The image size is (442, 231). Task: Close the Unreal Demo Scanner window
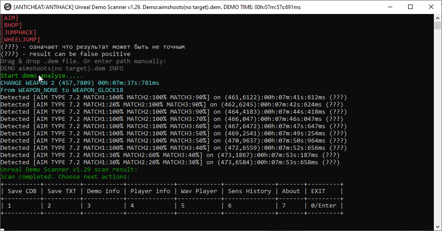coord(431,7)
